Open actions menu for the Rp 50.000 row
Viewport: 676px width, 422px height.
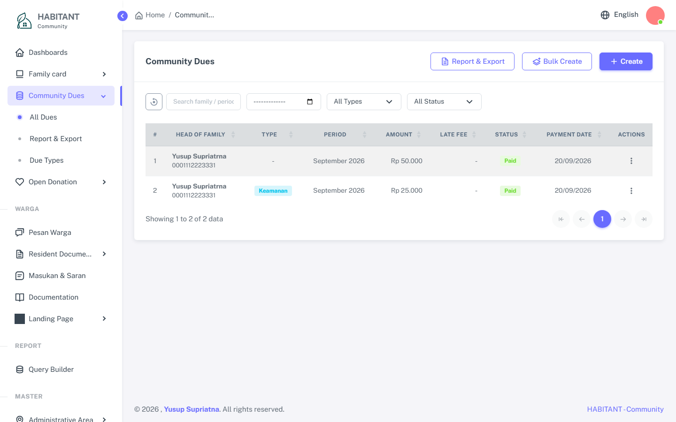(x=631, y=161)
